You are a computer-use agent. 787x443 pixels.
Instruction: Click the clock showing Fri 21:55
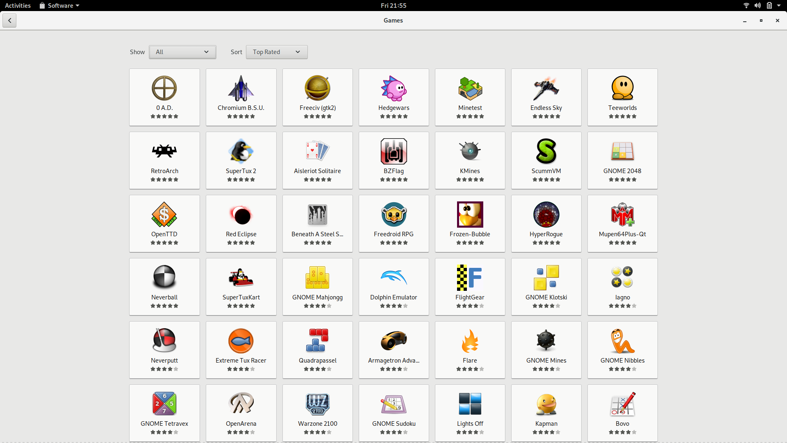393,5
